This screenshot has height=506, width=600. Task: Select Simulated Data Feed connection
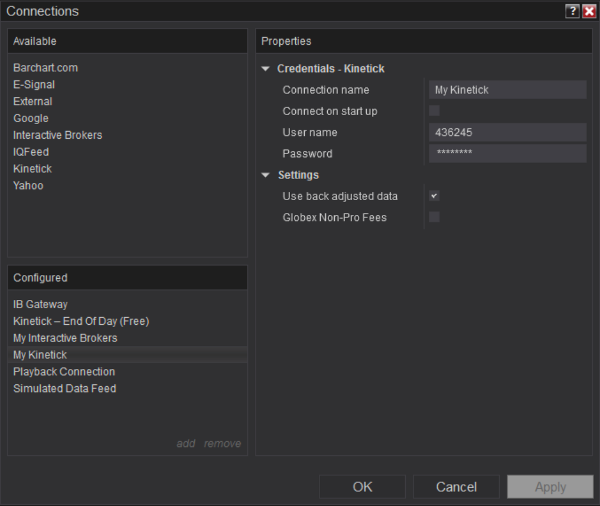click(x=65, y=389)
